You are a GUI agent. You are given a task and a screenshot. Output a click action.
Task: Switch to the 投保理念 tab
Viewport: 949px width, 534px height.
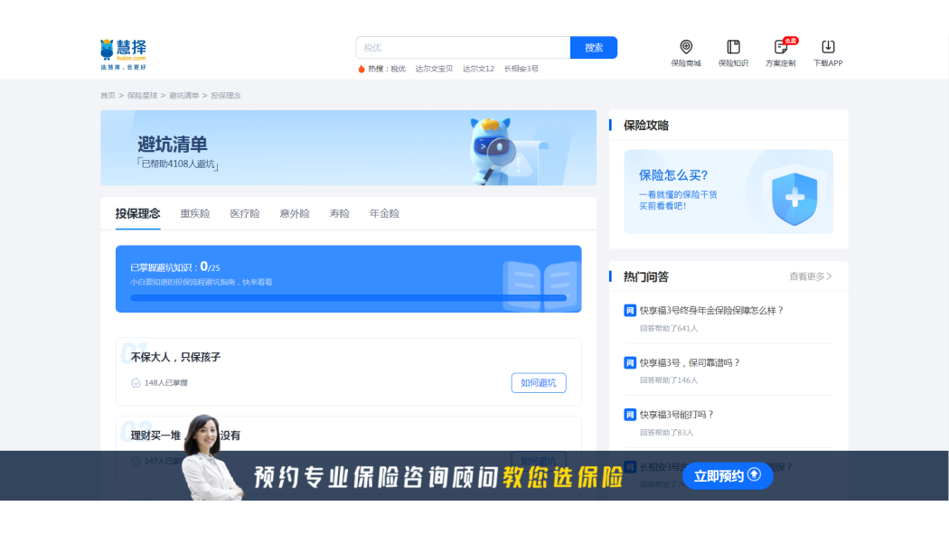pos(138,213)
